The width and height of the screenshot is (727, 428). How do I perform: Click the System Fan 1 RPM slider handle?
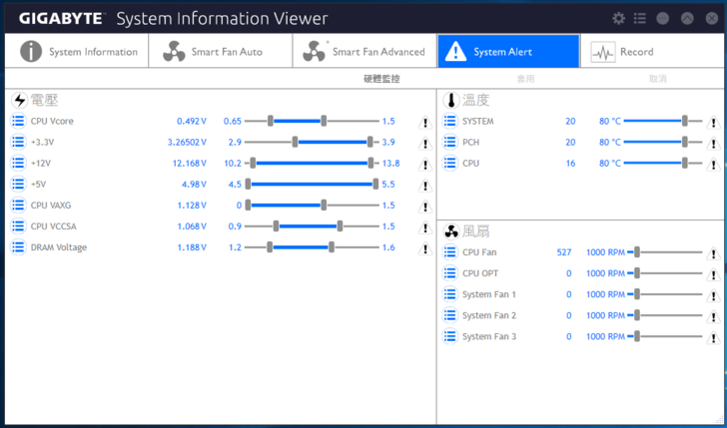point(636,294)
